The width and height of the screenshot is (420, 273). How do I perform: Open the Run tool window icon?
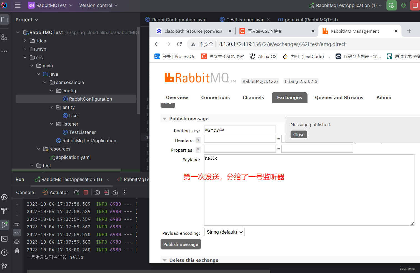(x=4, y=225)
